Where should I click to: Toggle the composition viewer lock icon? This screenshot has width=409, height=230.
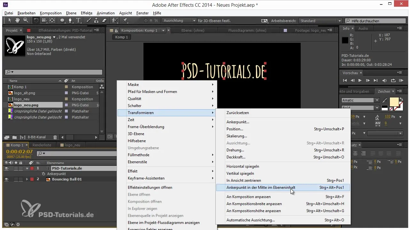117,30
